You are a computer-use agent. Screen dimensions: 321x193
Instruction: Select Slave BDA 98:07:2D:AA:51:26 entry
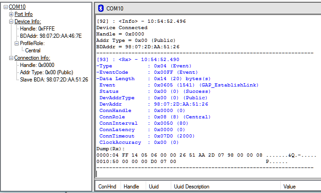54,80
